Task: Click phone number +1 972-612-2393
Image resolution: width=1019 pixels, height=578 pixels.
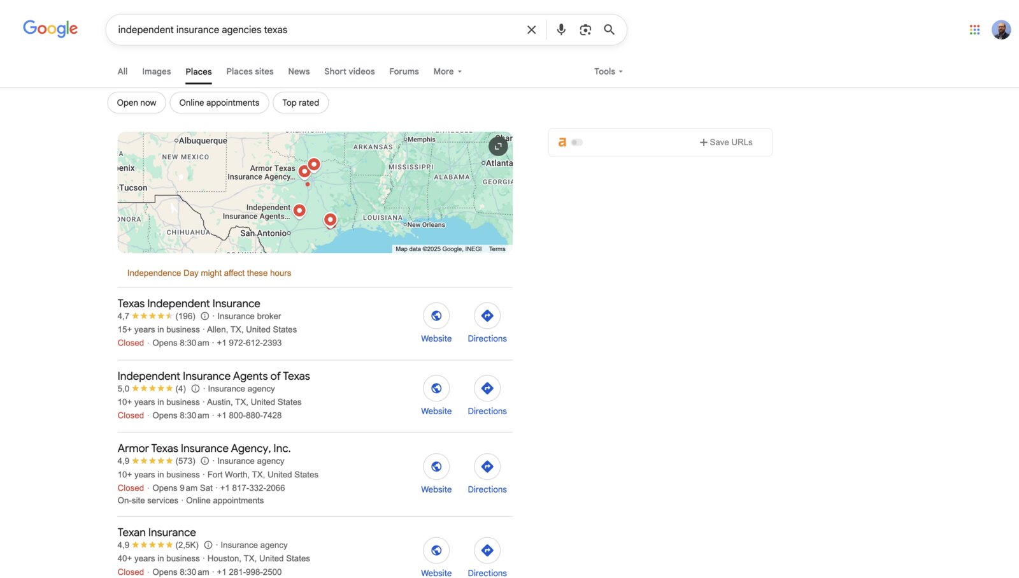Action: pos(249,343)
